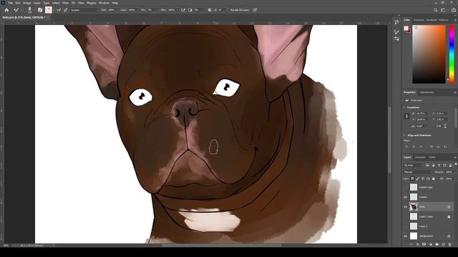Select the Layer 1 copy layer thumbnail

pos(414,216)
